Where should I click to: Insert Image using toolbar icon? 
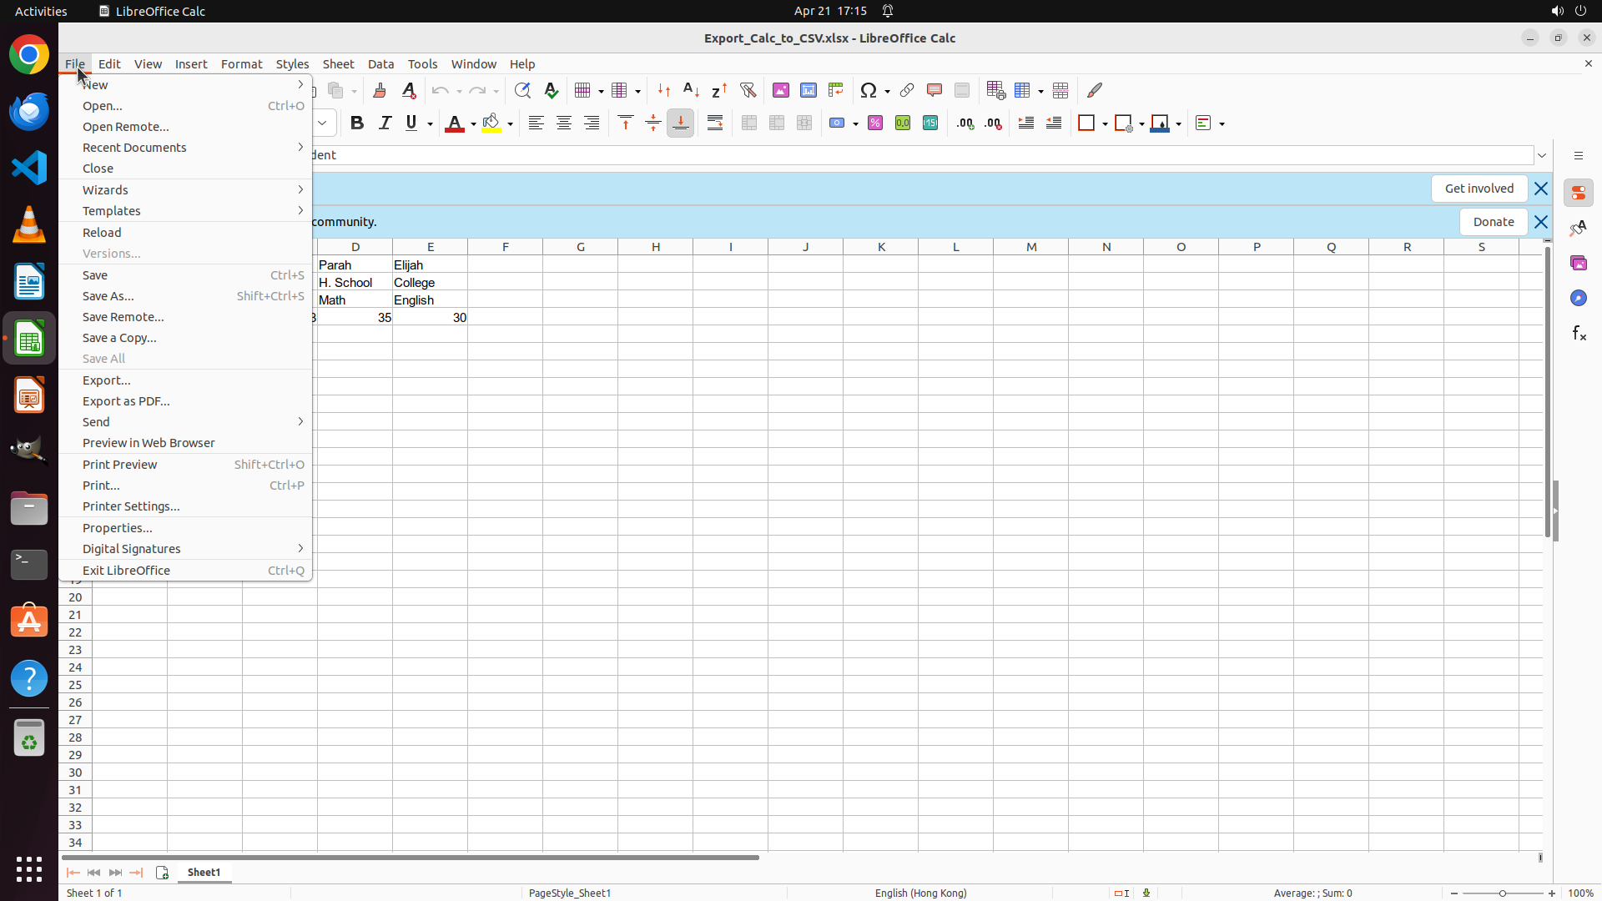click(781, 90)
